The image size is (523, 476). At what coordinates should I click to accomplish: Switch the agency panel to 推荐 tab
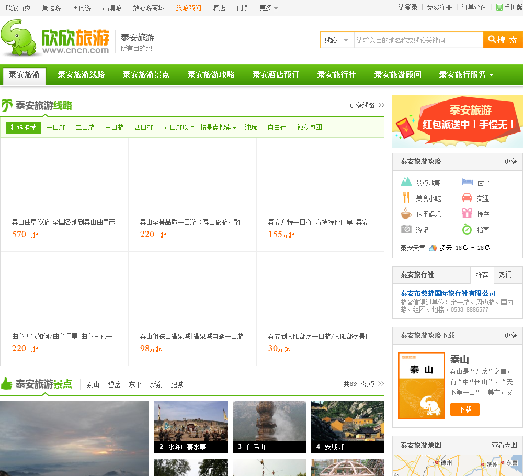pos(482,275)
